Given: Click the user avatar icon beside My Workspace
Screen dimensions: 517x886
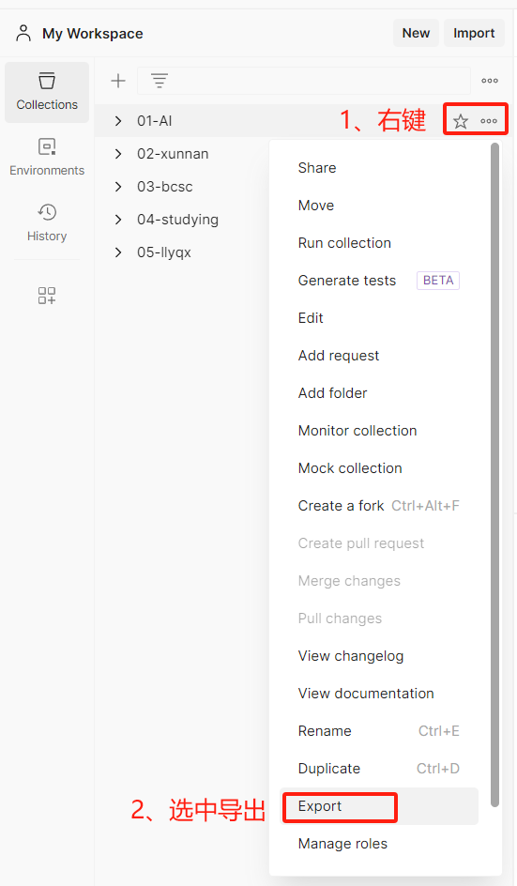Looking at the screenshot, I should click(23, 34).
